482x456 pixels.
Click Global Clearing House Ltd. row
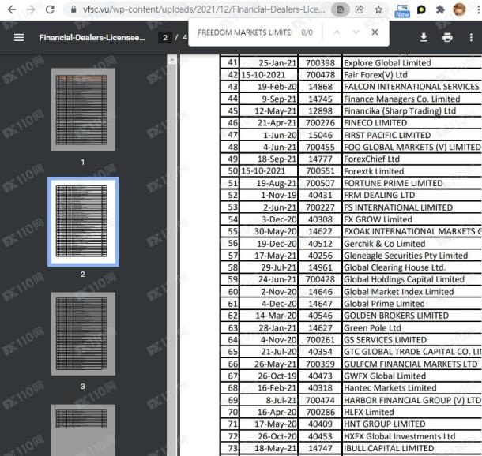tap(351, 267)
